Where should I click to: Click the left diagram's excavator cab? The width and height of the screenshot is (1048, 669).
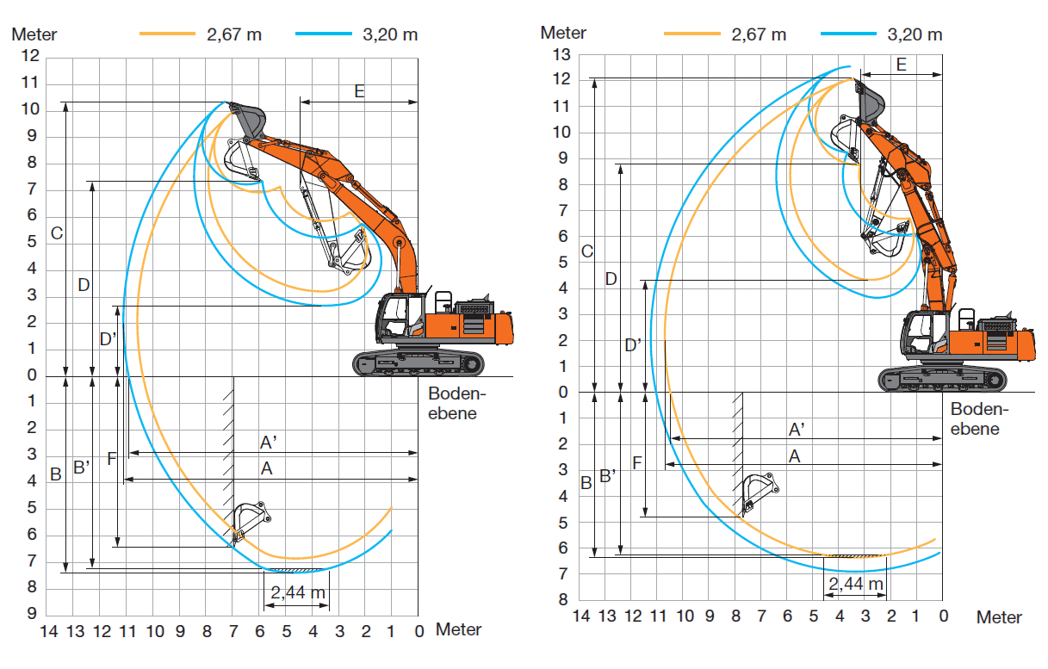point(400,318)
